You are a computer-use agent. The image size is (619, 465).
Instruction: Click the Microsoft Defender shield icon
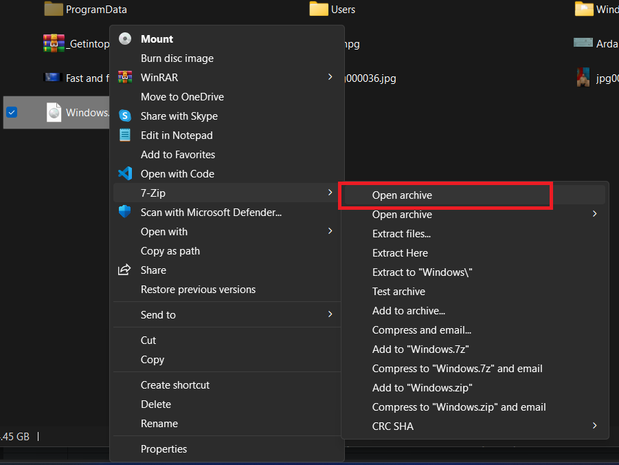tap(124, 213)
